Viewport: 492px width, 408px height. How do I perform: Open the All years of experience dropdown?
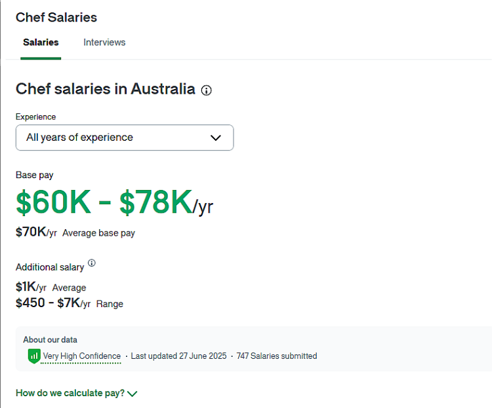click(x=125, y=138)
